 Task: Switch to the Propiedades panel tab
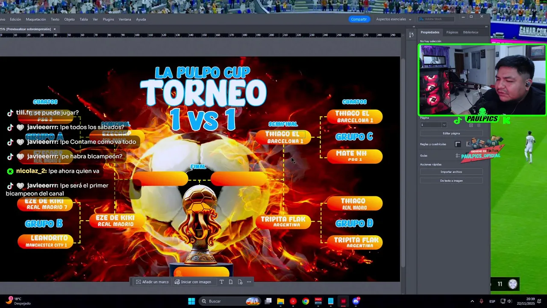pyautogui.click(x=430, y=32)
